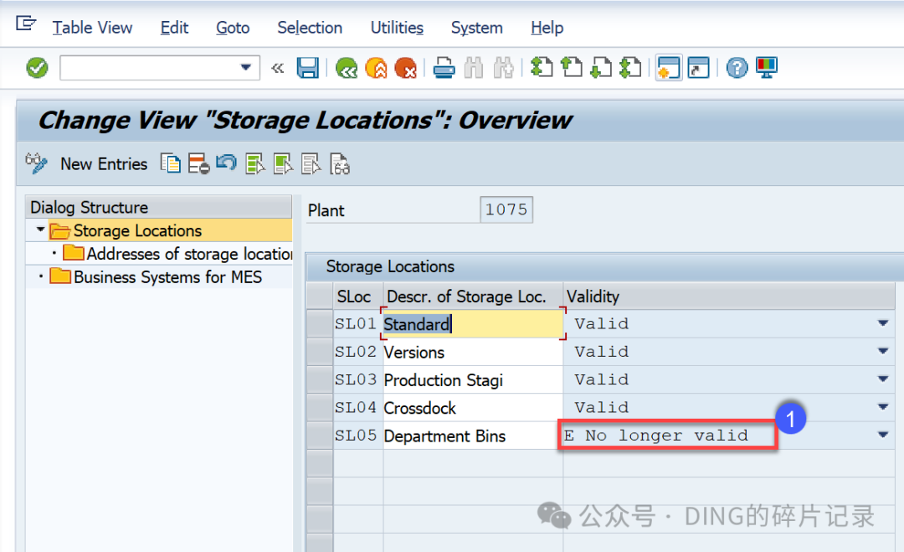Open Validity dropdown for SL02

pos(883,351)
